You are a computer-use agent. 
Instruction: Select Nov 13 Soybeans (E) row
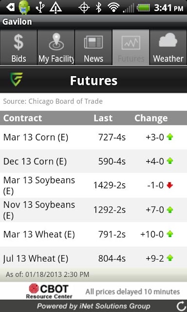point(93,210)
